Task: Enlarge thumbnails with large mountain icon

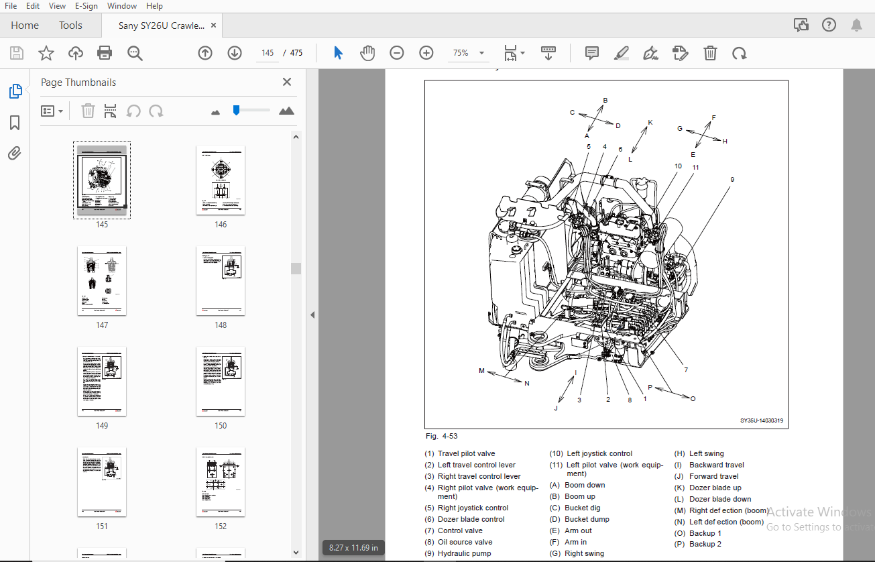Action: pos(286,111)
